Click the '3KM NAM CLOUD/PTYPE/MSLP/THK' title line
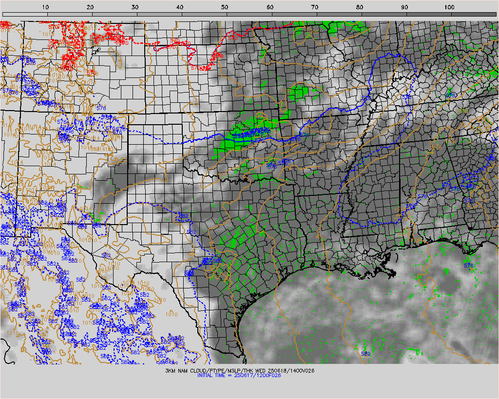This screenshot has height=399, width=499. (240, 371)
